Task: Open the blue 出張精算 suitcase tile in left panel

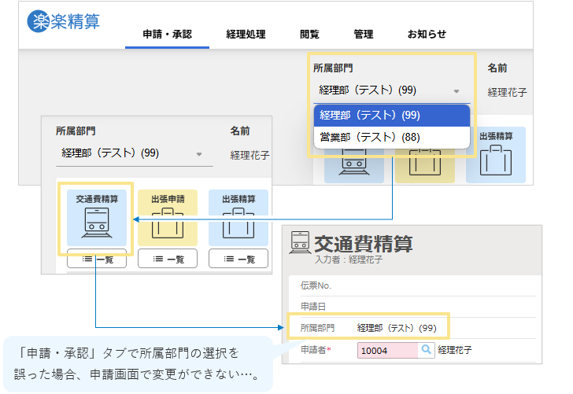Action: pyautogui.click(x=238, y=218)
